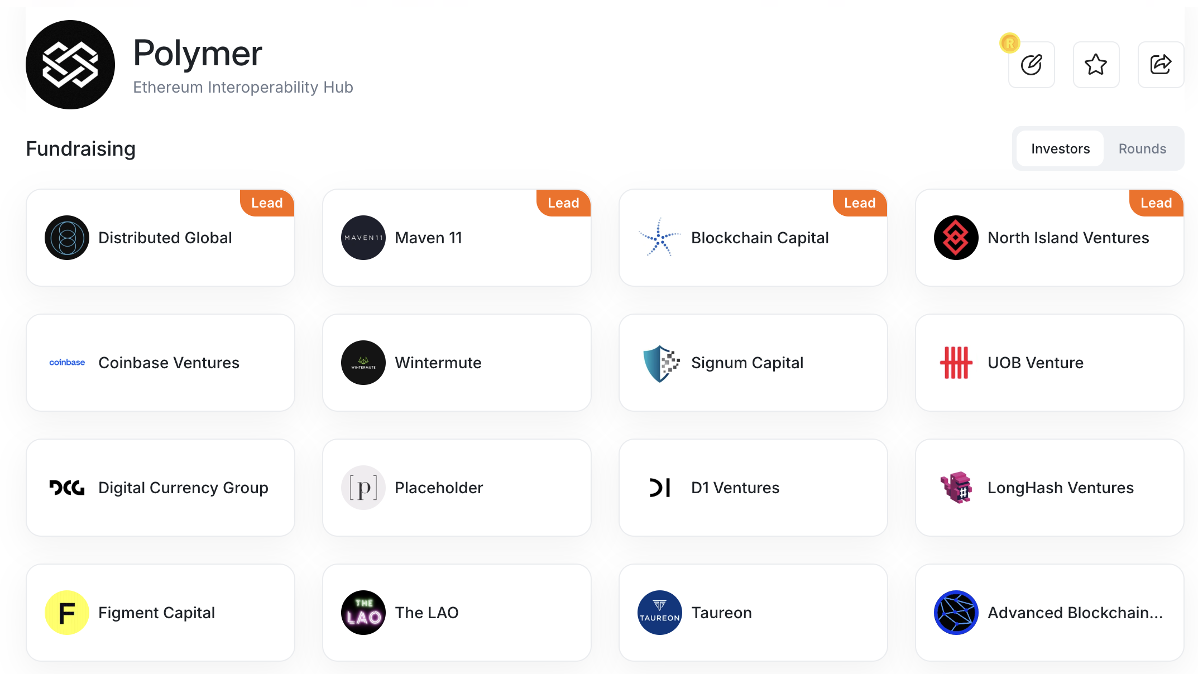The width and height of the screenshot is (1198, 674).
Task: Click The LAO logo icon
Action: click(x=363, y=613)
